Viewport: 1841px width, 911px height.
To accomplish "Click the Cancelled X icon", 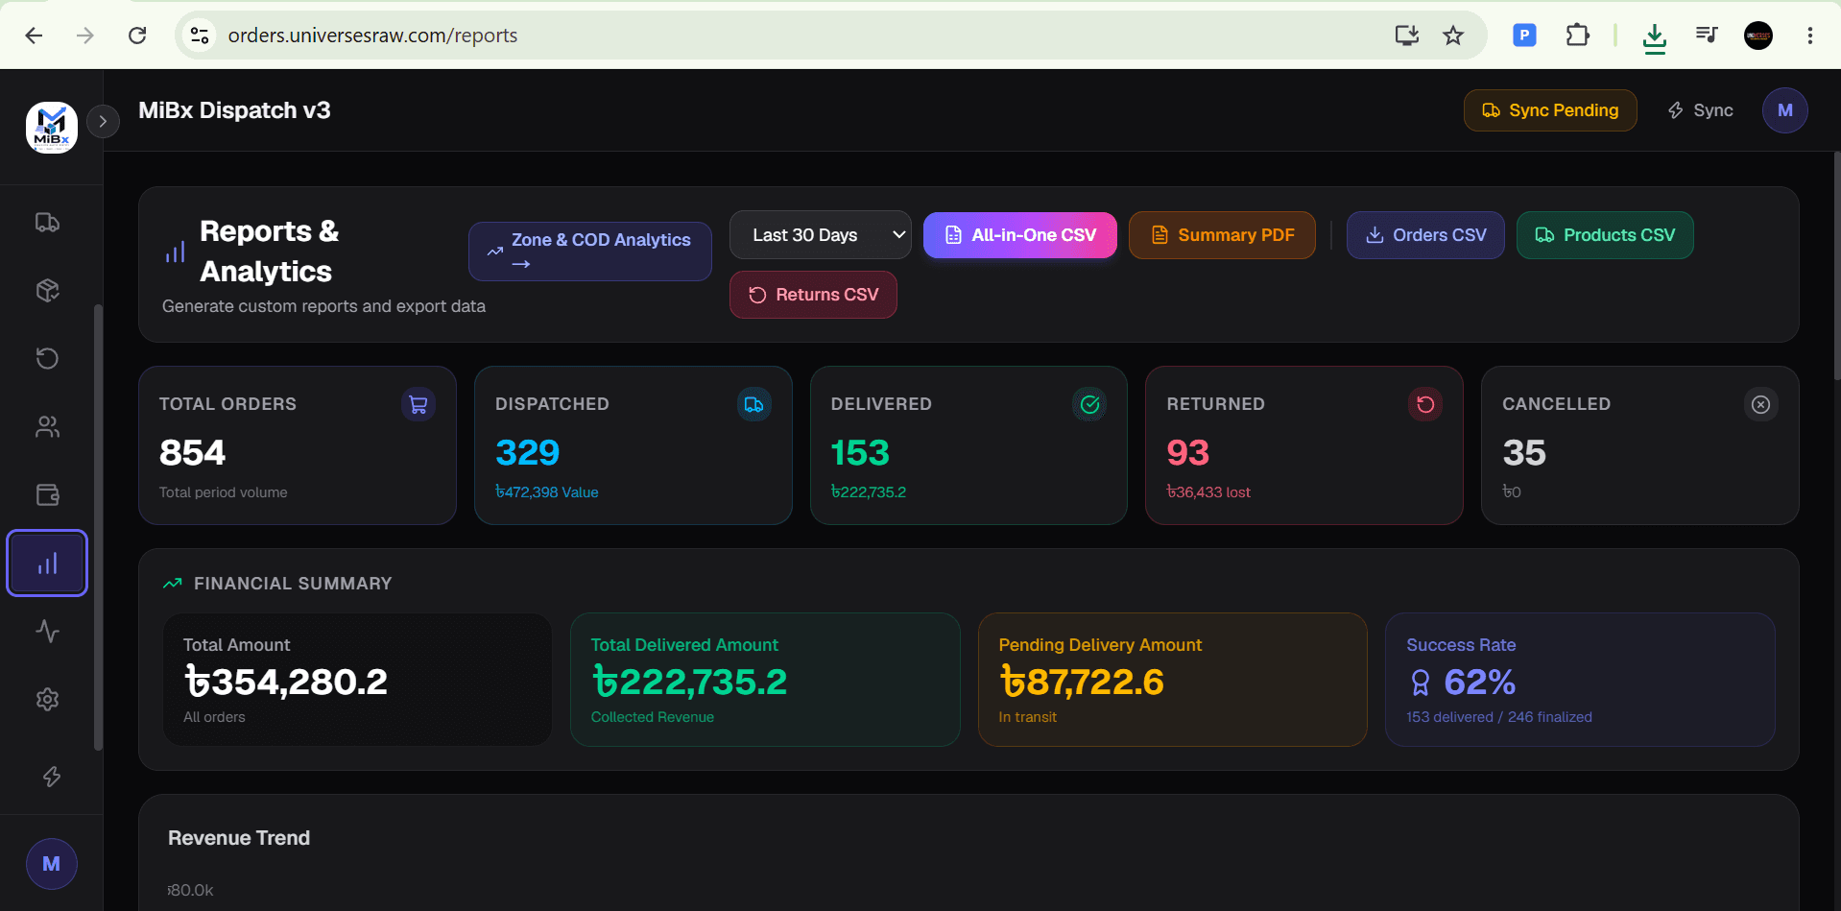I will tap(1760, 404).
